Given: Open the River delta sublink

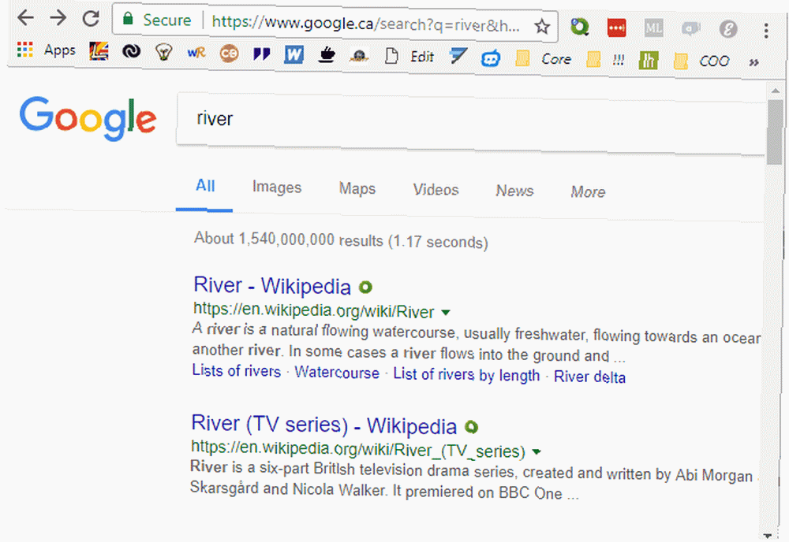Looking at the screenshot, I should (589, 377).
